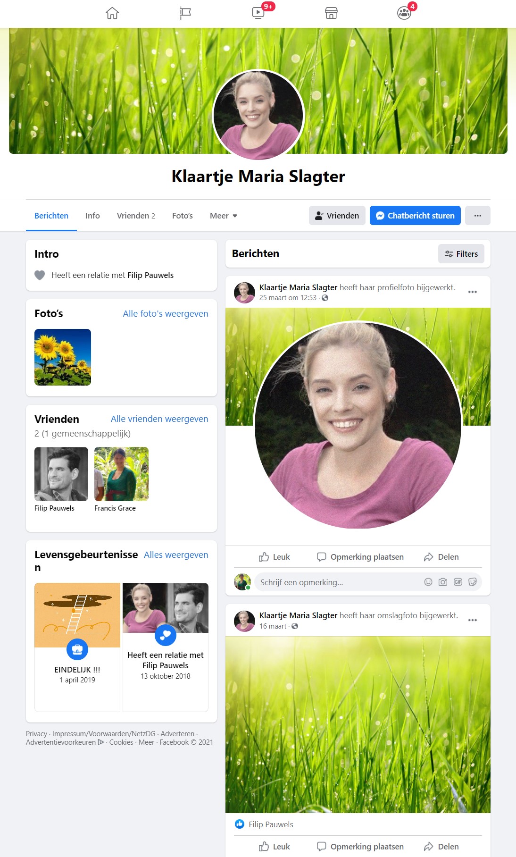Expand the Meer dropdown tab
The width and height of the screenshot is (516, 857).
click(224, 216)
